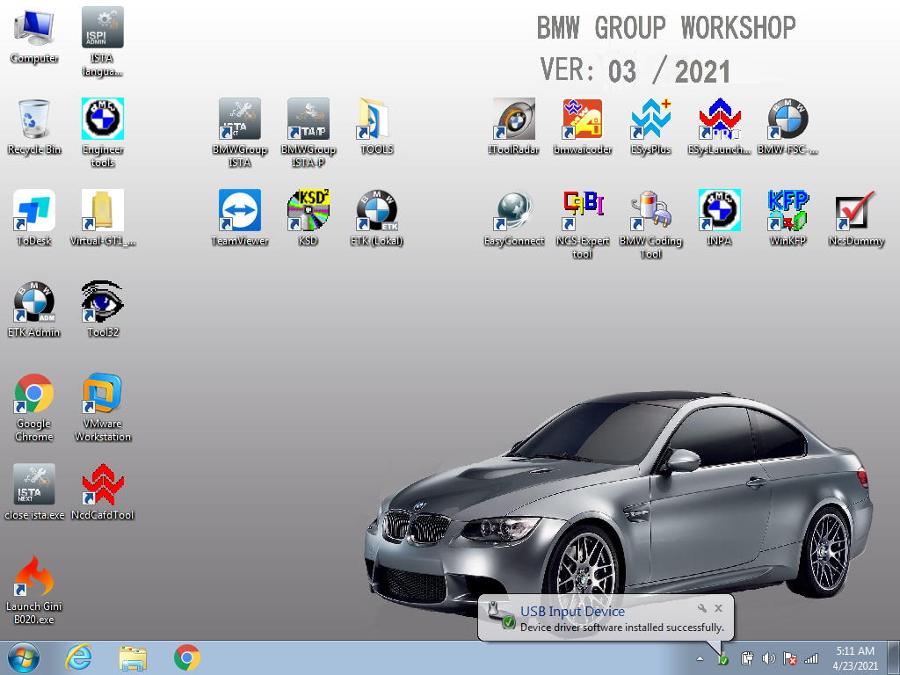The image size is (900, 675).
Task: Select the Tool32 eye icon
Action: coord(103,302)
